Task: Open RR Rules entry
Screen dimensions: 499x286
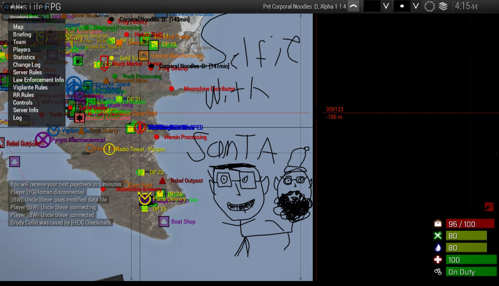Action: coord(37,95)
